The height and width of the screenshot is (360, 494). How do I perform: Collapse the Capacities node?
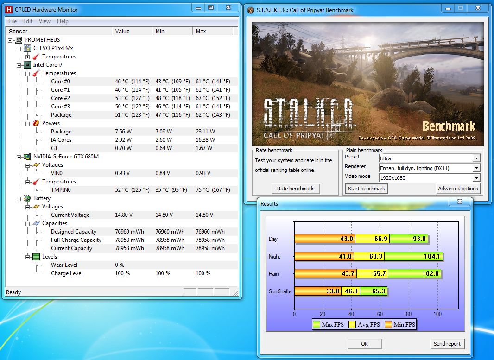click(x=28, y=224)
